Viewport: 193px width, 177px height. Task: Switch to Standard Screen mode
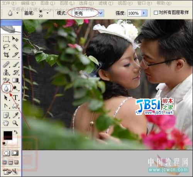click(5, 162)
